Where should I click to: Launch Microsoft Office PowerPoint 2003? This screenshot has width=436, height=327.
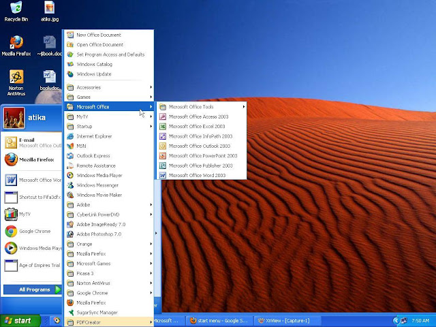coord(202,156)
